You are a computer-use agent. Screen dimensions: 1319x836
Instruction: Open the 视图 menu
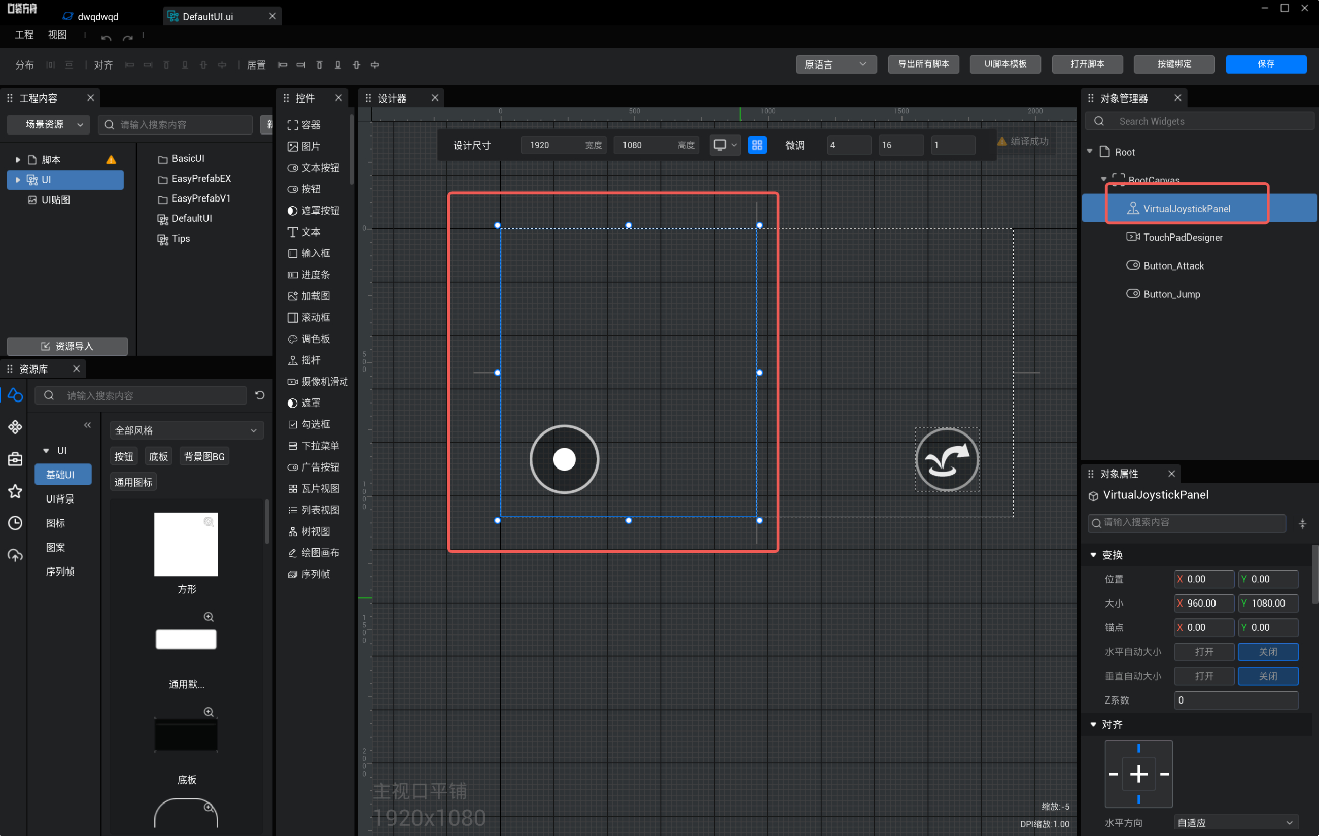(x=57, y=35)
